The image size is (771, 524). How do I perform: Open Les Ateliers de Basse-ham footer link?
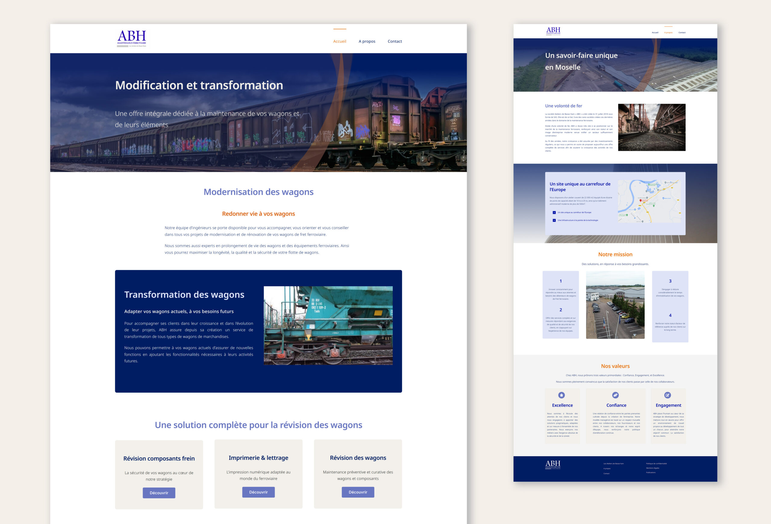pyautogui.click(x=613, y=464)
